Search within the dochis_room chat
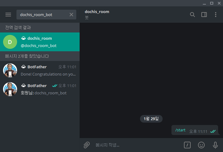The image size is (223, 152). coord(192,15)
